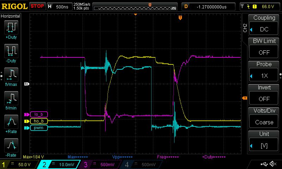The image size is (282, 169).
Task: Click the blue Max=***** measurement
Action: (78, 157)
